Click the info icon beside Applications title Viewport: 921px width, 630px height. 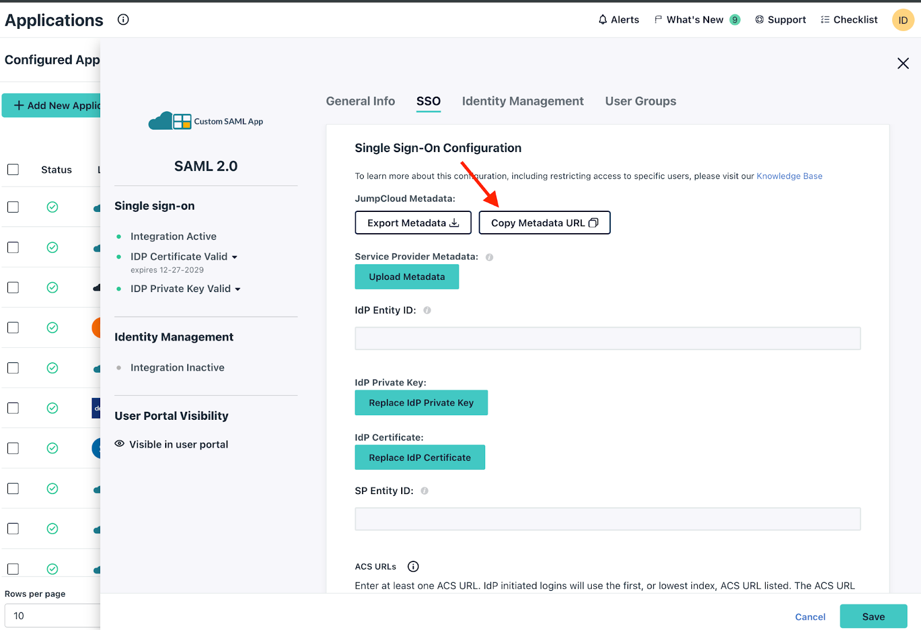point(123,20)
